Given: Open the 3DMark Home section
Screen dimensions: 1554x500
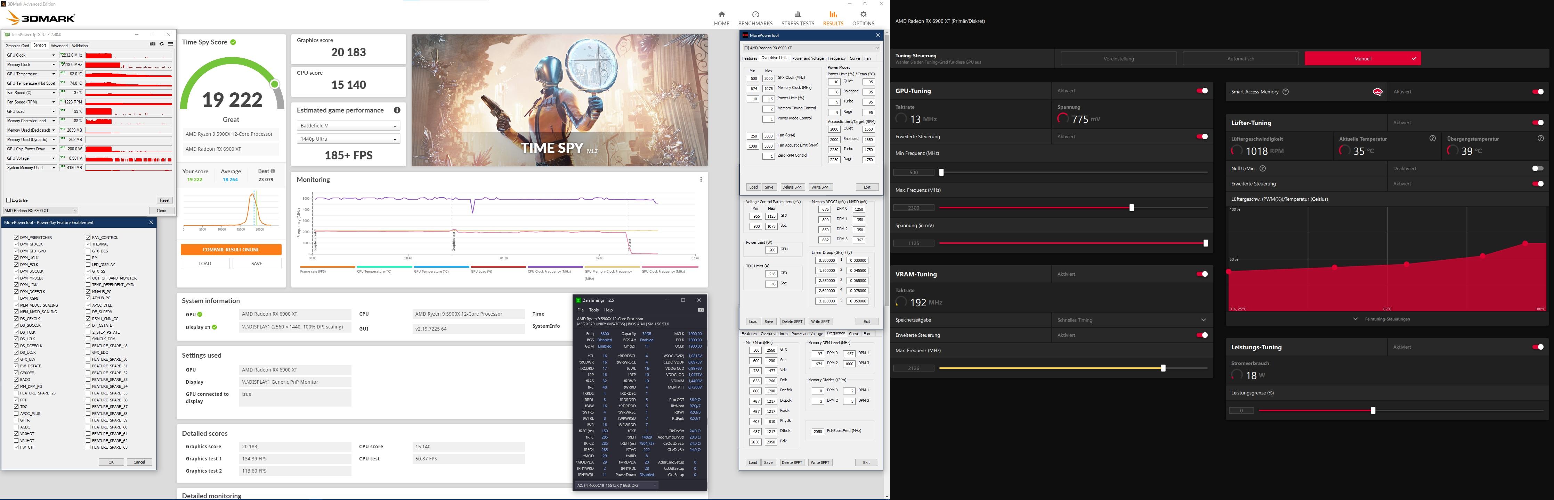Looking at the screenshot, I should [721, 18].
